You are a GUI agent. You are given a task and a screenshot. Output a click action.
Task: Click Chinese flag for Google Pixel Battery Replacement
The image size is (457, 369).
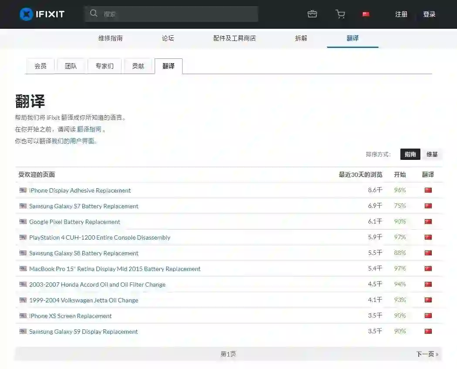point(428,222)
